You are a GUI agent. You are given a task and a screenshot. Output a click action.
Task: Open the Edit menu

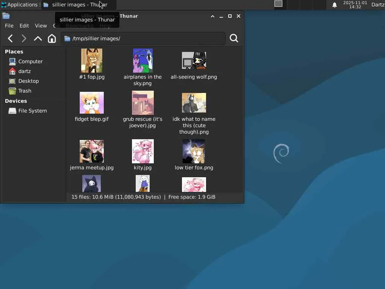(24, 26)
